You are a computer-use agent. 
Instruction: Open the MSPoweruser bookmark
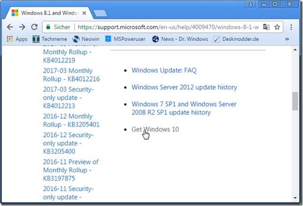(x=125, y=39)
